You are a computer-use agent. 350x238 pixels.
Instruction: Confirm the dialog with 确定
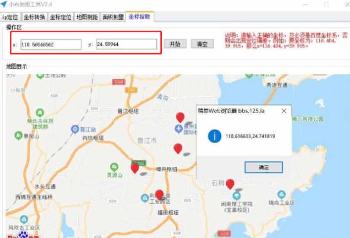(264, 167)
